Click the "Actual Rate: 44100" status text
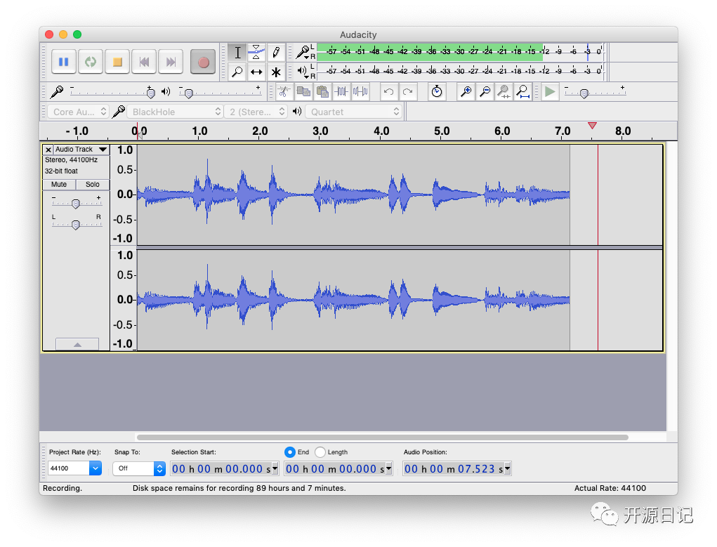 point(610,489)
